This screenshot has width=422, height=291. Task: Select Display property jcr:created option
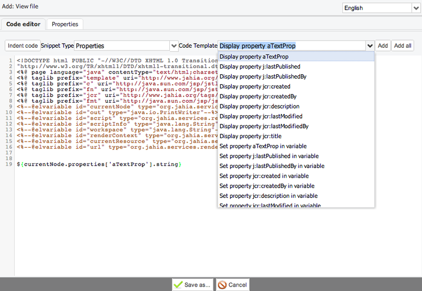click(x=296, y=87)
